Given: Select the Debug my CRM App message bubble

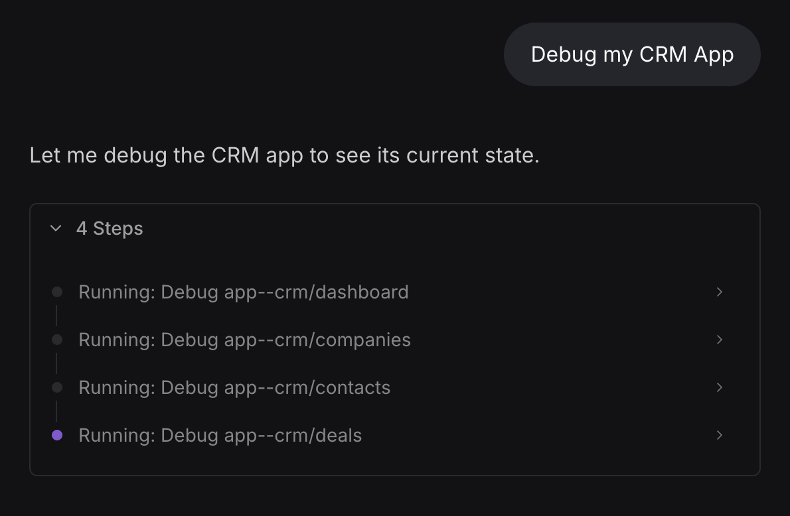Looking at the screenshot, I should click(631, 54).
